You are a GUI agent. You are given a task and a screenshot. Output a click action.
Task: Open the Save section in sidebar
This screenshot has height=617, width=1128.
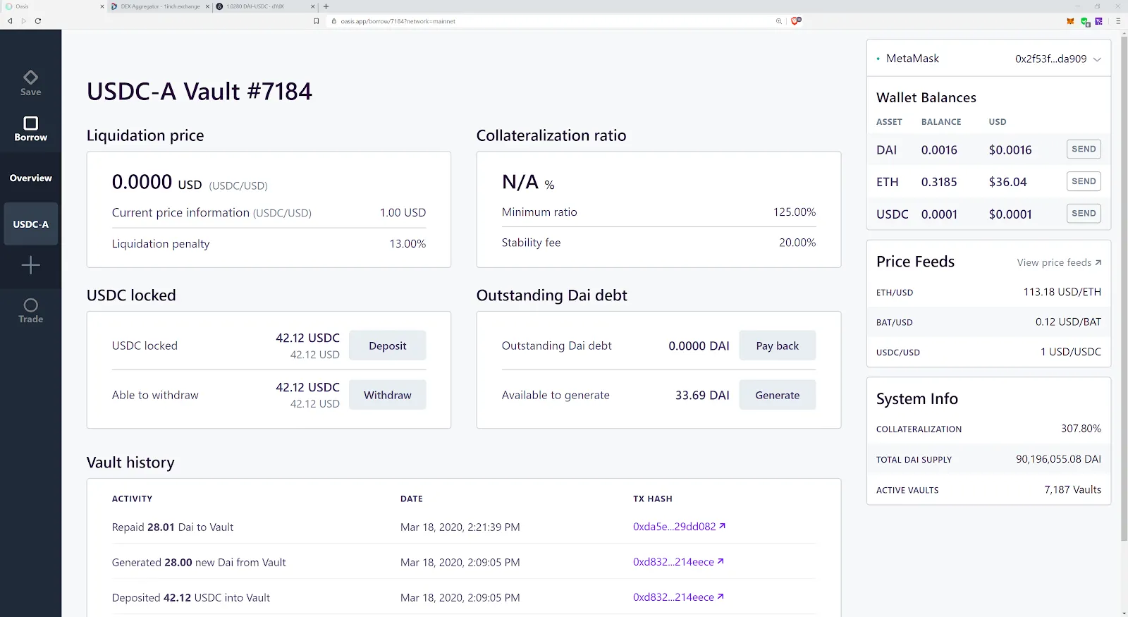tap(30, 83)
